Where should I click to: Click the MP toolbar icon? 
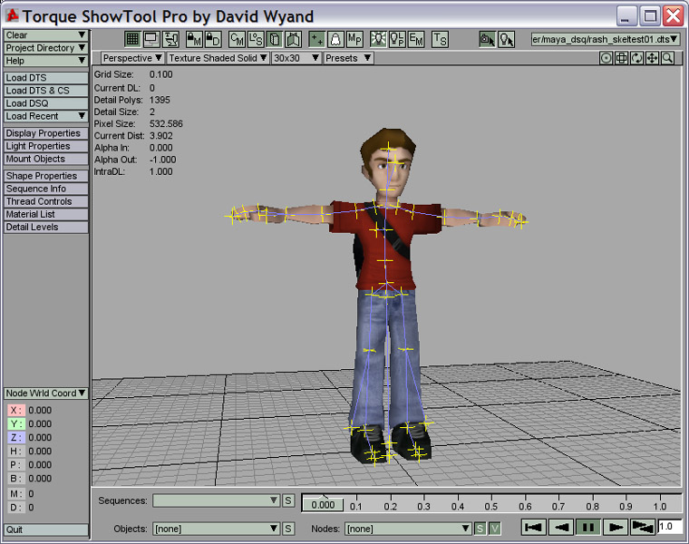(x=355, y=39)
